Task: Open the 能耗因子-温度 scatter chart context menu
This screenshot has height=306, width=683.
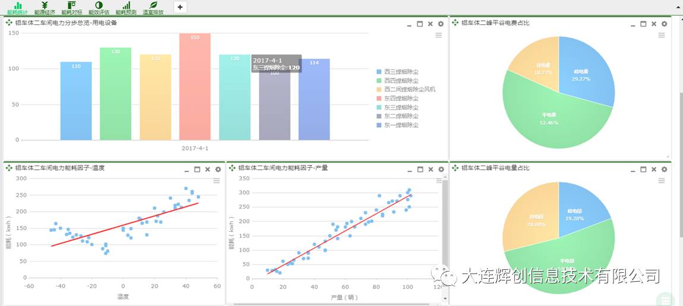Action: pos(216,181)
